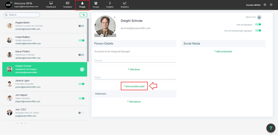Open the Analytics chart icon

(x=125, y=3)
